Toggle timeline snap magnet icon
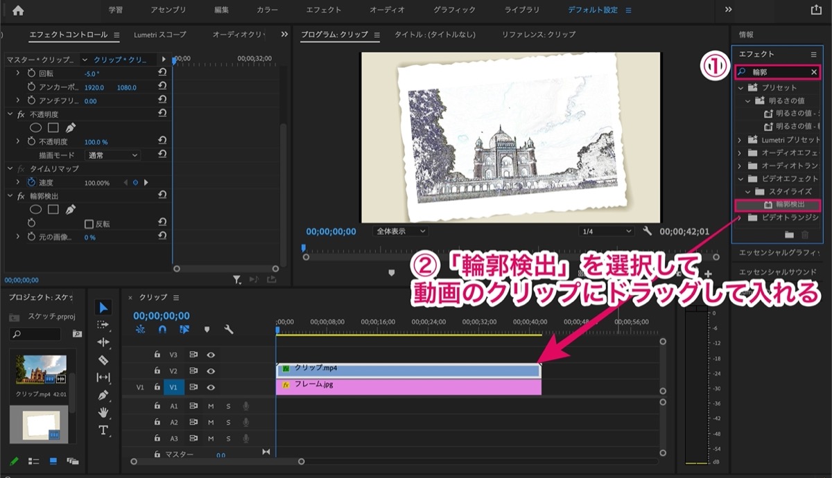Screen dimensions: 832x478 162,330
